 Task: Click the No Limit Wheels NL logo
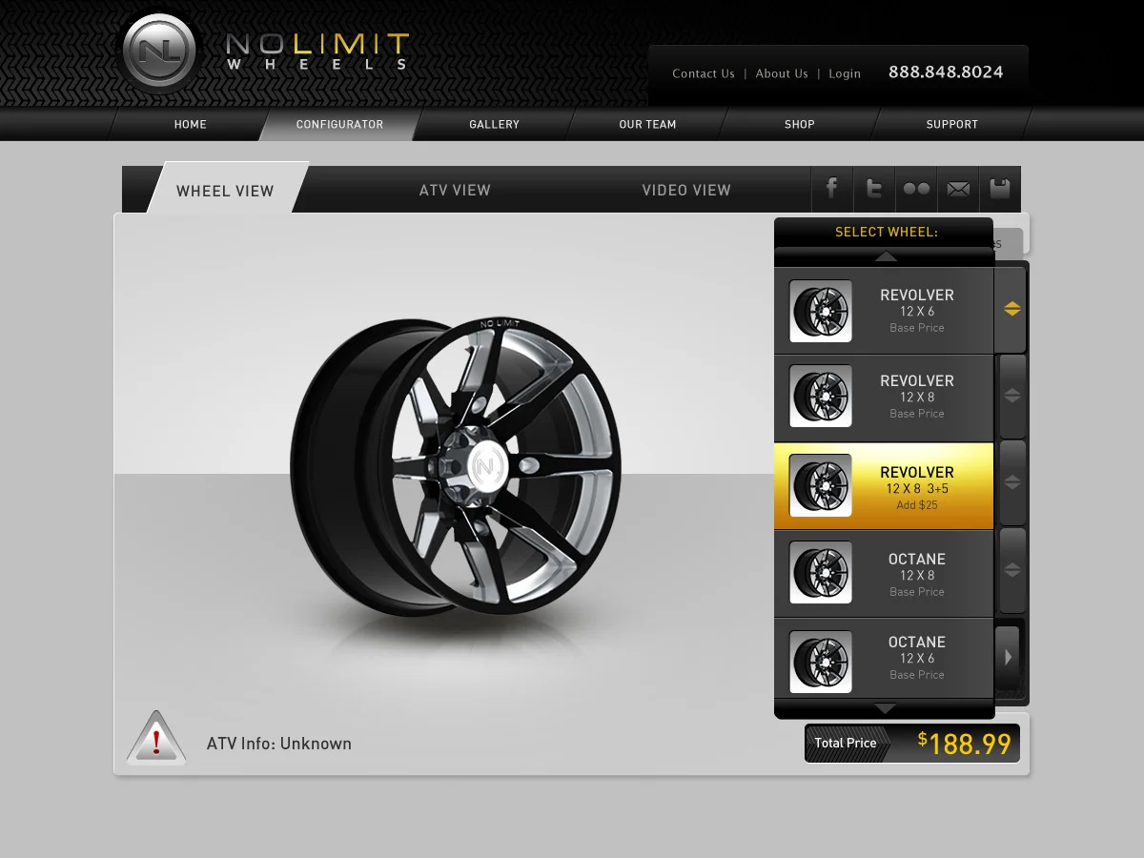[159, 52]
